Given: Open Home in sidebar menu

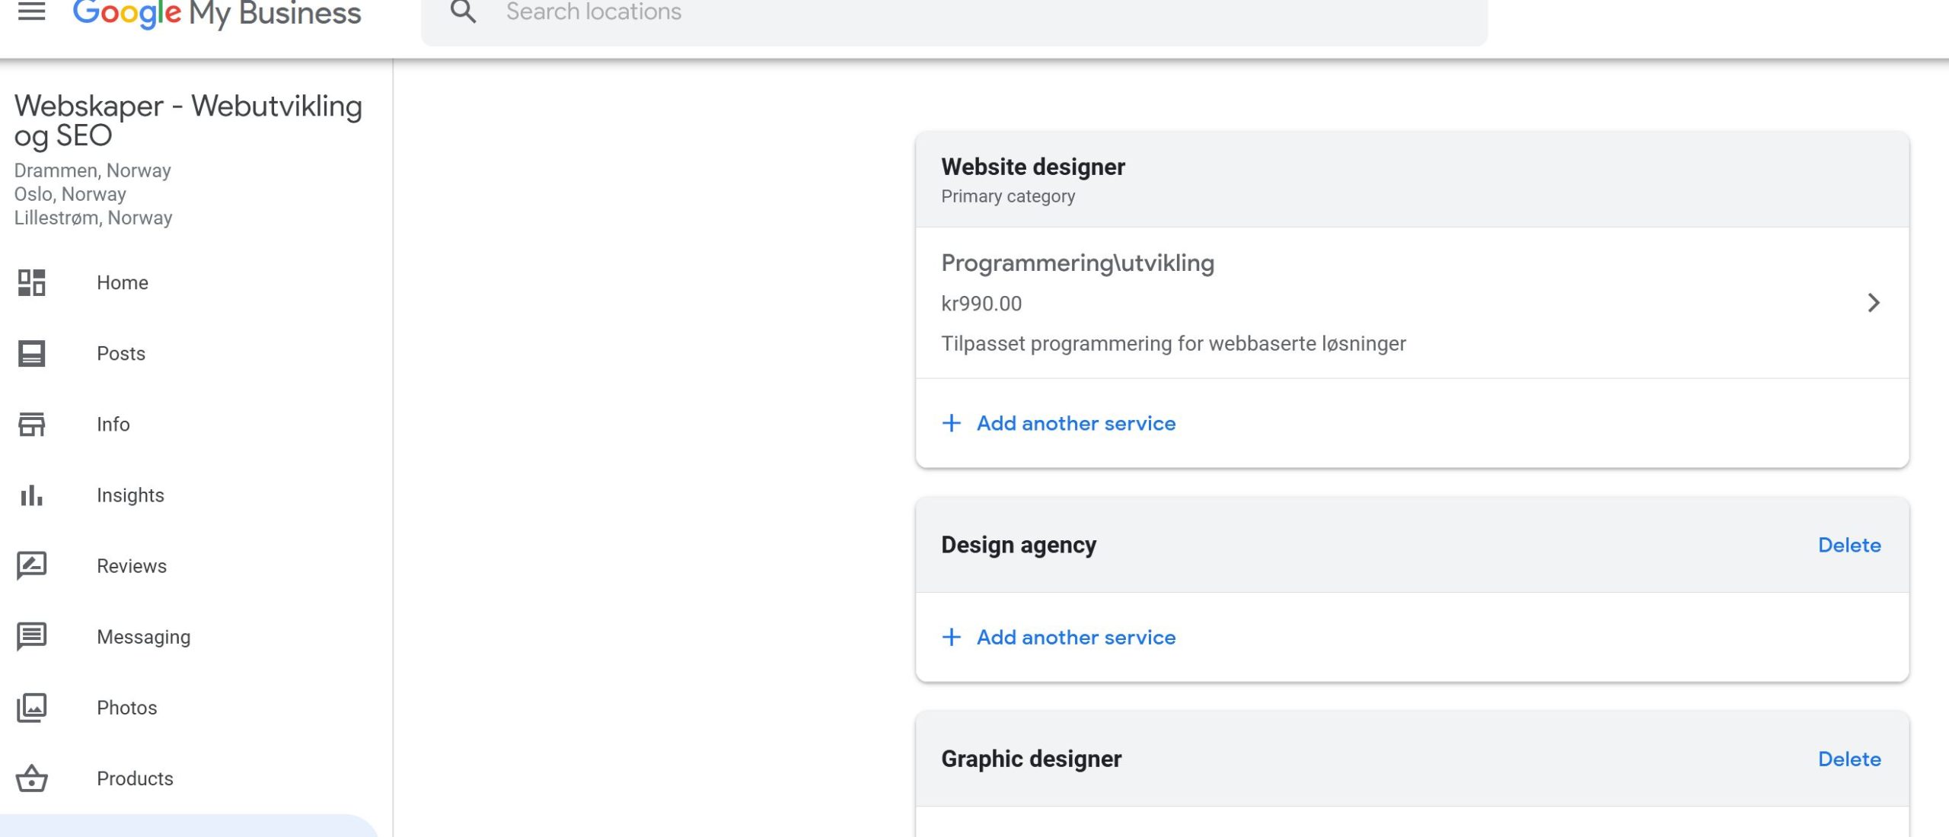Looking at the screenshot, I should point(122,282).
